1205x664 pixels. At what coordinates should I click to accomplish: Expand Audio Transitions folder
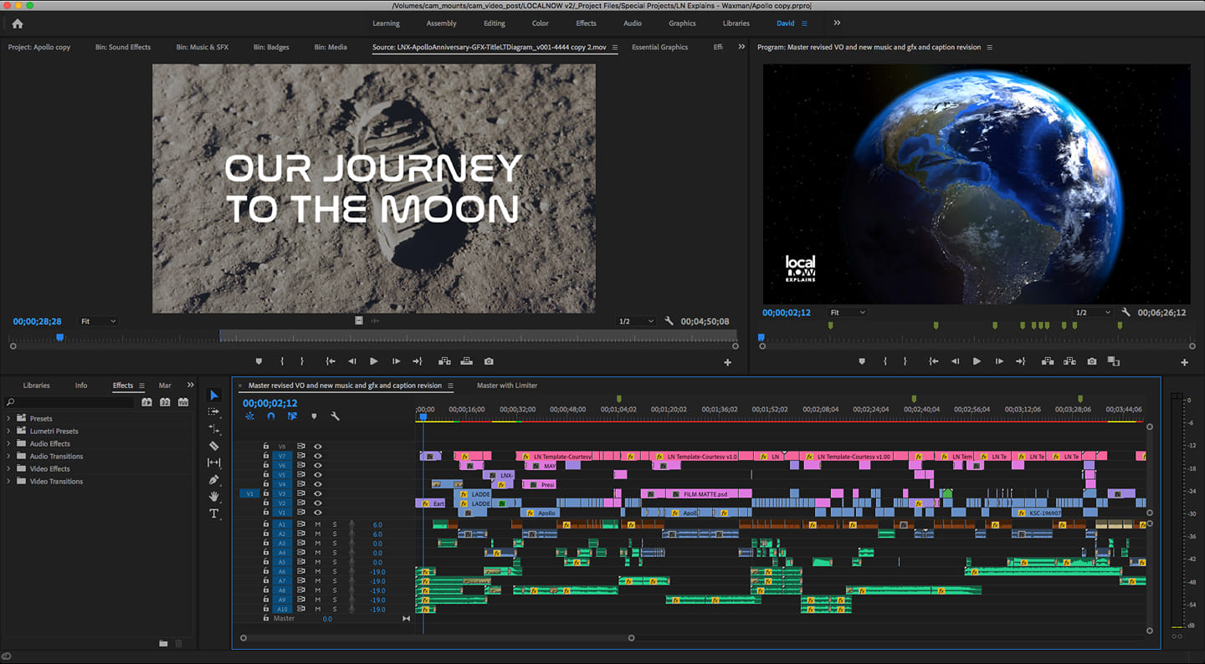(9, 456)
